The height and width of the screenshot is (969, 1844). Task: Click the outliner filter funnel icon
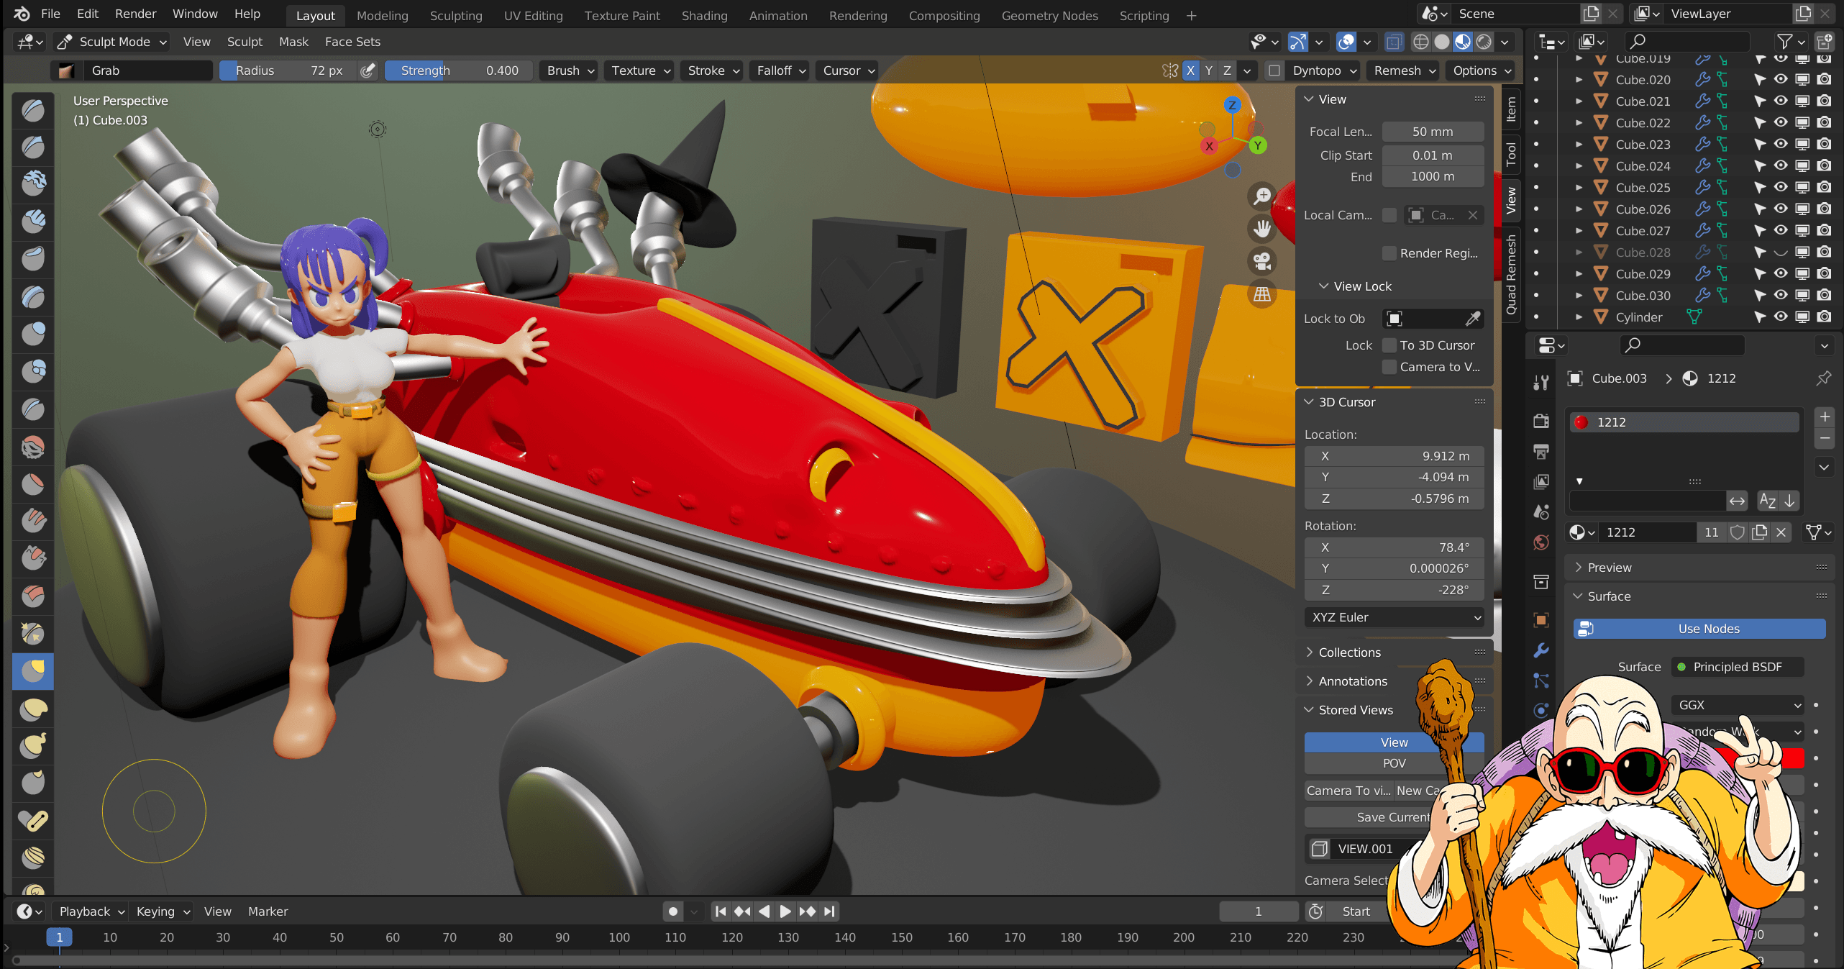click(x=1785, y=42)
